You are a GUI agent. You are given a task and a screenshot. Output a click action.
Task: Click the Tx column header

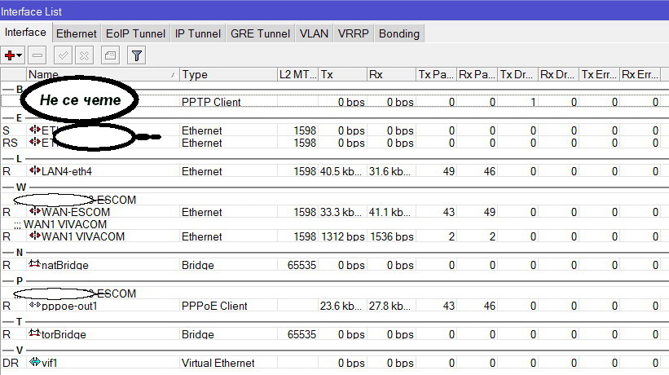coord(342,74)
